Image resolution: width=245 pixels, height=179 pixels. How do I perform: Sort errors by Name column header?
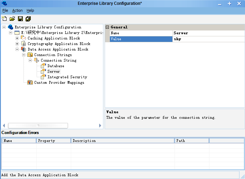pyautogui.click(x=19, y=141)
